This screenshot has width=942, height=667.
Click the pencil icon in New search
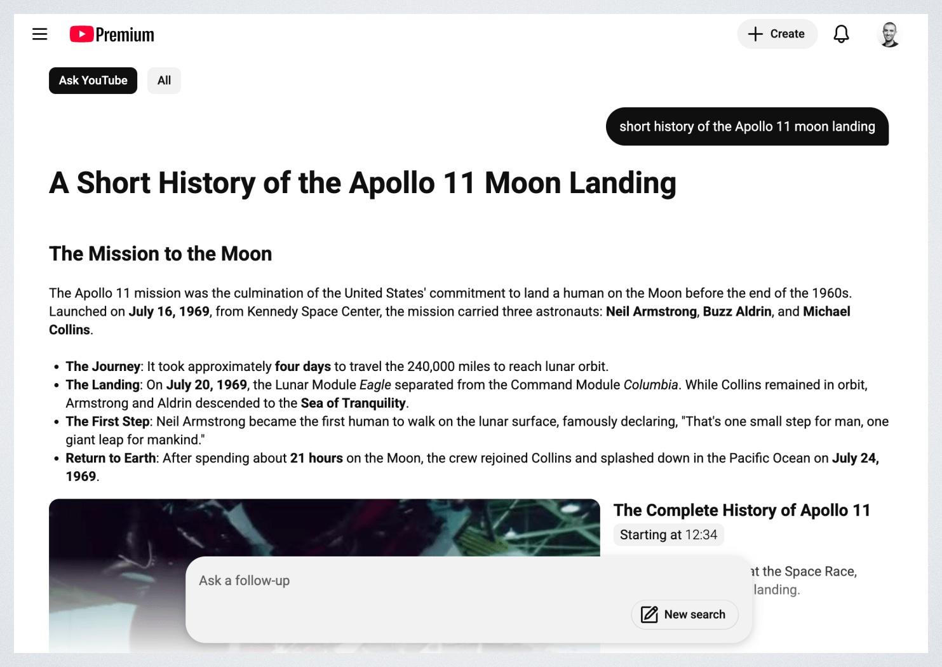[649, 614]
